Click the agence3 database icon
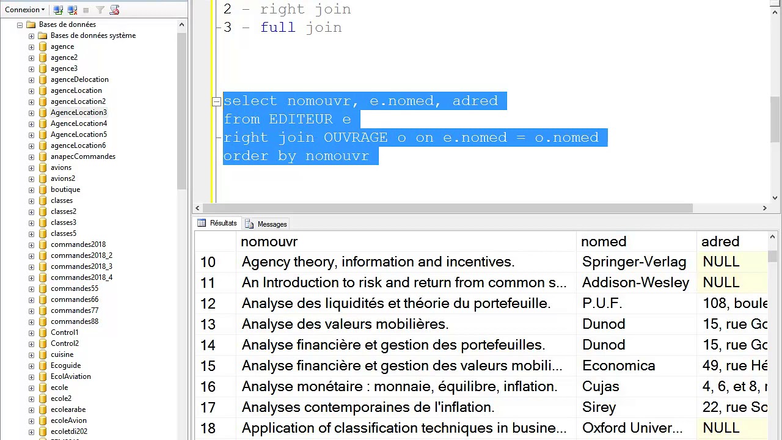The height and width of the screenshot is (440, 782). click(42, 68)
